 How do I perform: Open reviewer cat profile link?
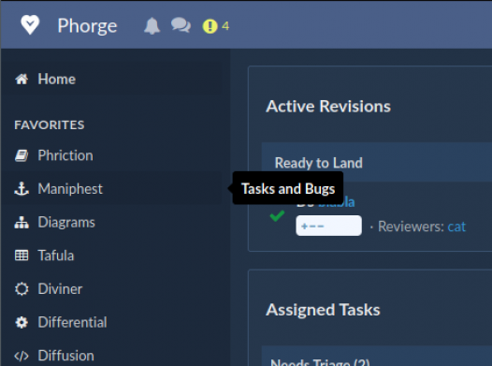tap(456, 227)
